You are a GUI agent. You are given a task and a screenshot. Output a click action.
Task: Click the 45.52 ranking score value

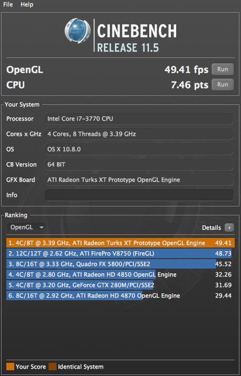[x=223, y=264]
